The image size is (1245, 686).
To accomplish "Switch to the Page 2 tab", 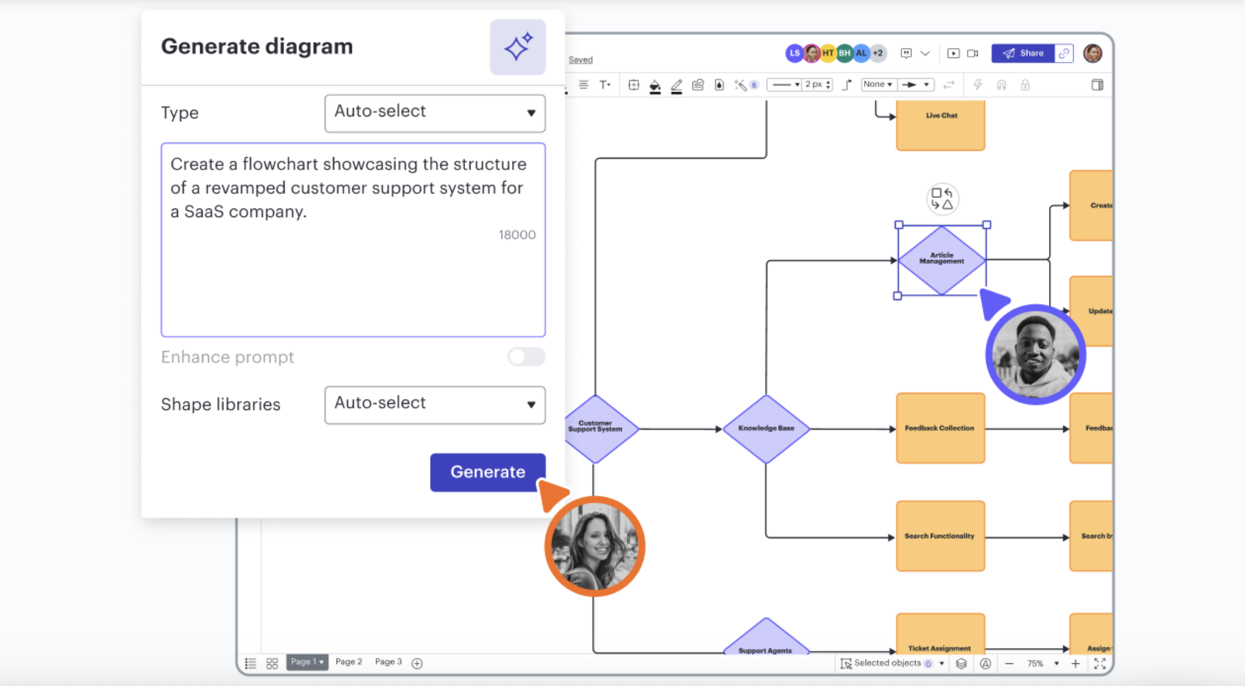I will point(349,662).
